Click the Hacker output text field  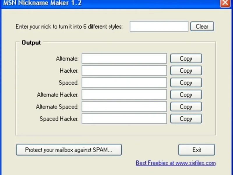tap(124, 71)
